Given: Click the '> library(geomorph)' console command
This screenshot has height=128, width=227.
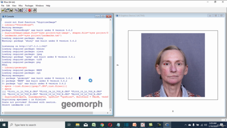Looking at the screenshot, I should point(15,68).
